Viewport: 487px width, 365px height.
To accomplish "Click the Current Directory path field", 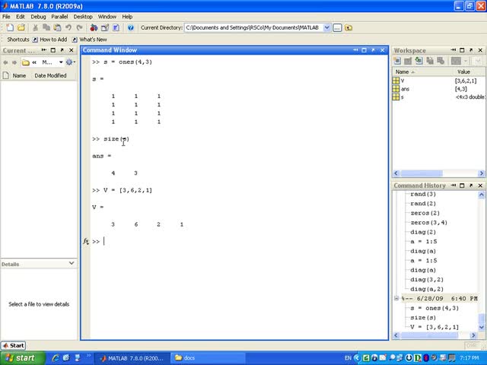I will (x=253, y=27).
